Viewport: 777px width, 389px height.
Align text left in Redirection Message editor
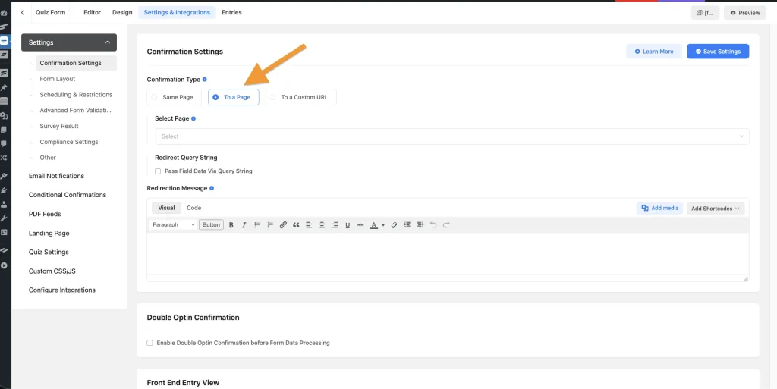coord(309,225)
